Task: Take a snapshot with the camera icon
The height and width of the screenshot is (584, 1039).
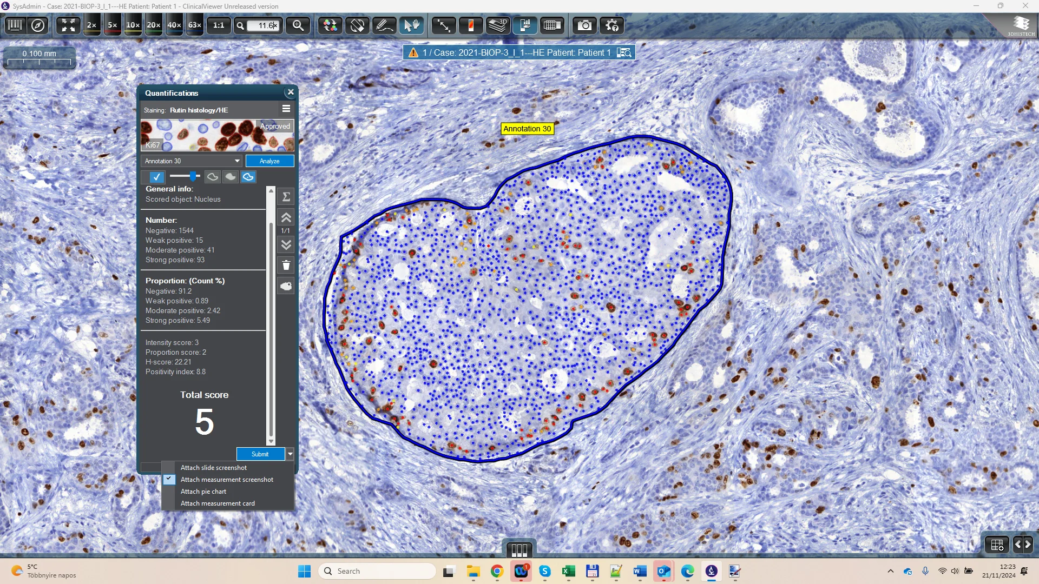Action: pos(584,25)
